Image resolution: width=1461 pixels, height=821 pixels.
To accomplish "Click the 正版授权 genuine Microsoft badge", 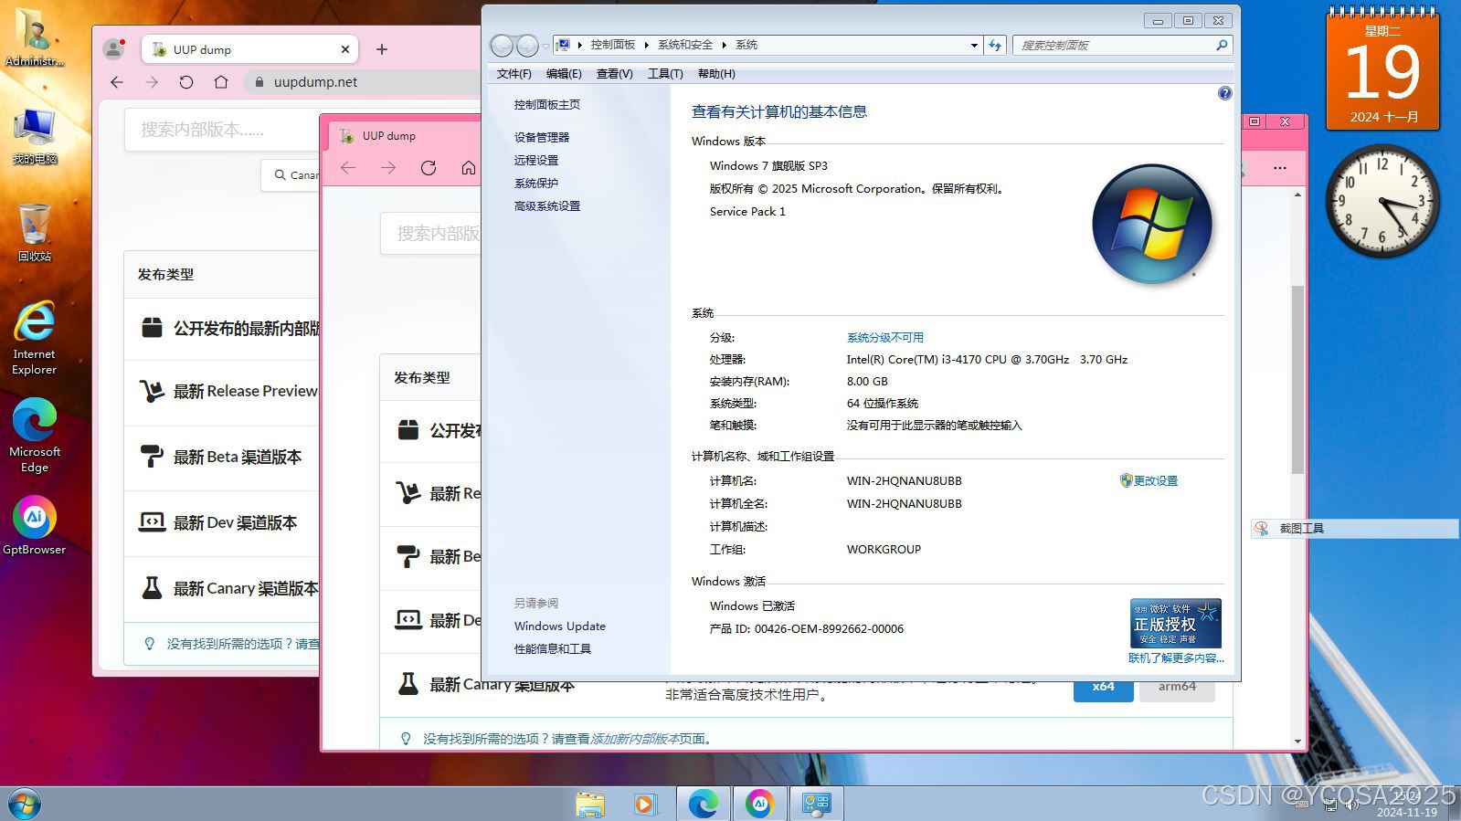I will tap(1176, 623).
